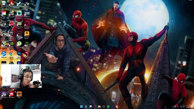Open File Explorer from the taskbar
194x109 pixels.
[x=99, y=107]
